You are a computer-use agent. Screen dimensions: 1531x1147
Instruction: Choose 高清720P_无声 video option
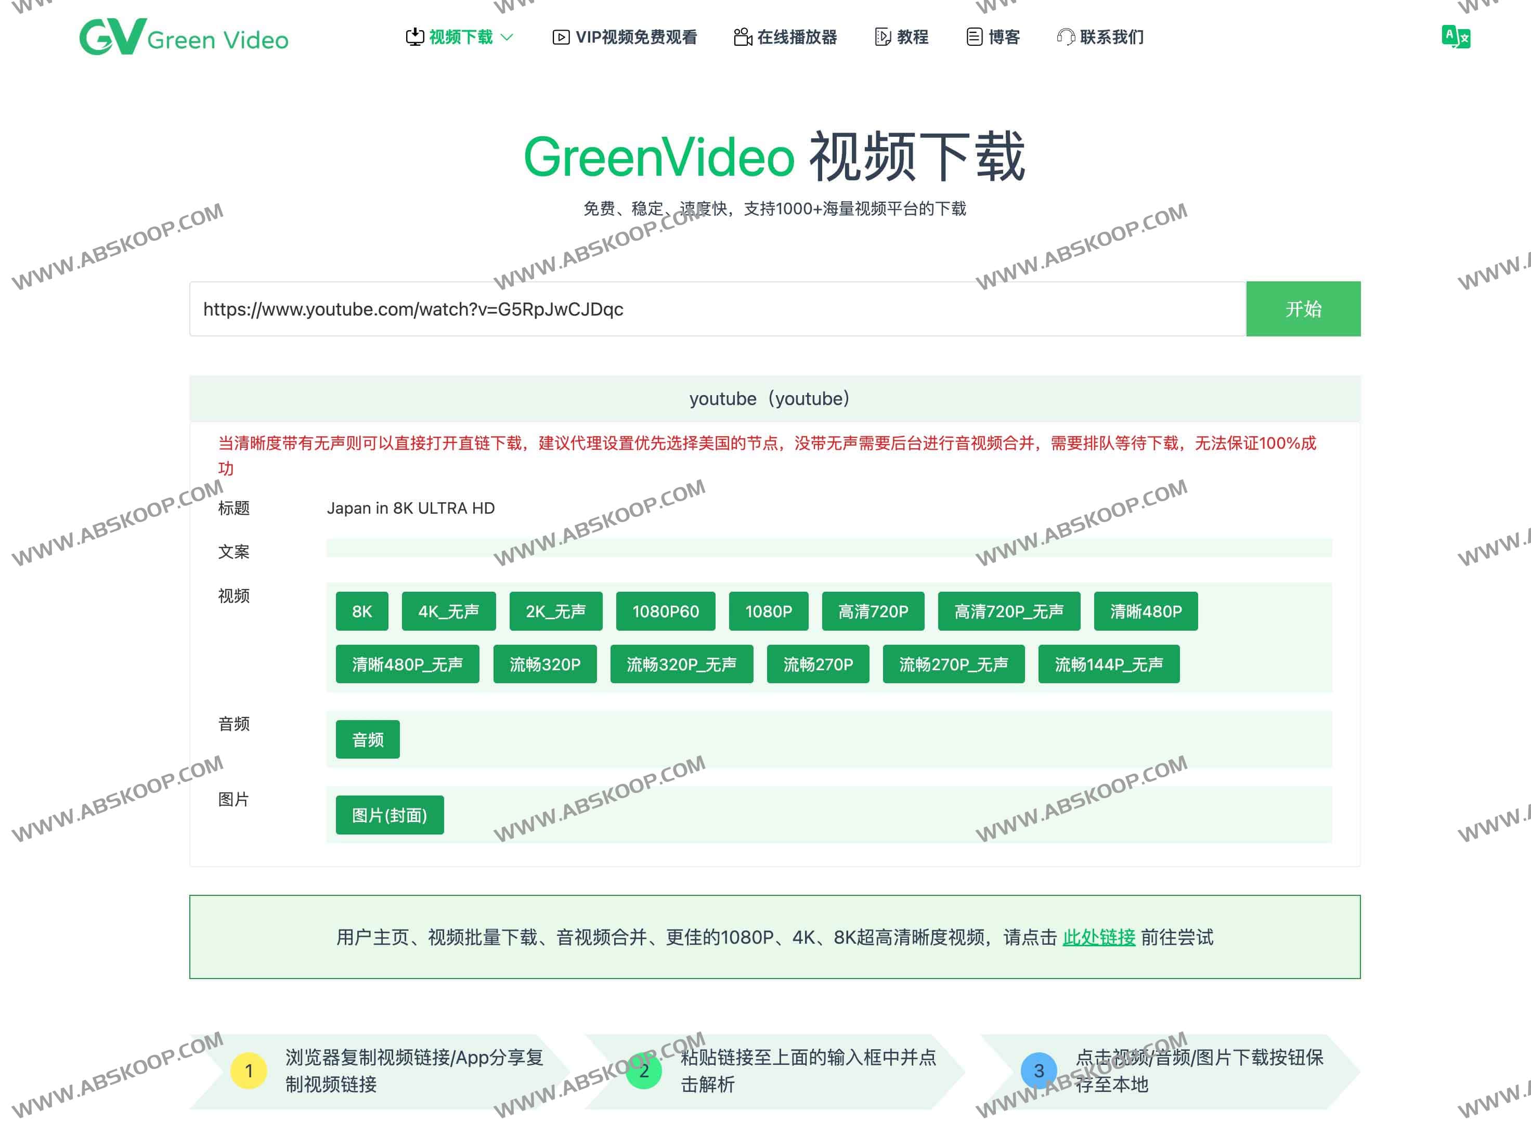pyautogui.click(x=1008, y=611)
